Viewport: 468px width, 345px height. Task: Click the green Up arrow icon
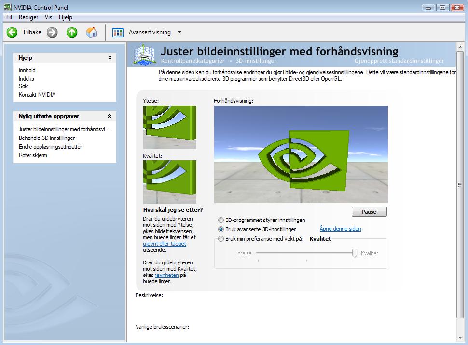point(72,32)
